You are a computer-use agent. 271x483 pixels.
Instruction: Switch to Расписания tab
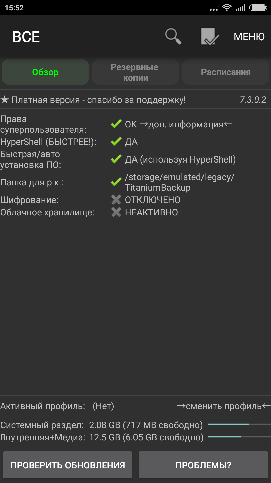[226, 72]
